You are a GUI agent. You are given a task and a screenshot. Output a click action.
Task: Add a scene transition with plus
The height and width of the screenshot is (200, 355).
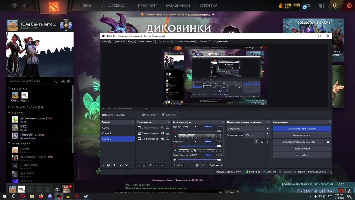click(256, 141)
